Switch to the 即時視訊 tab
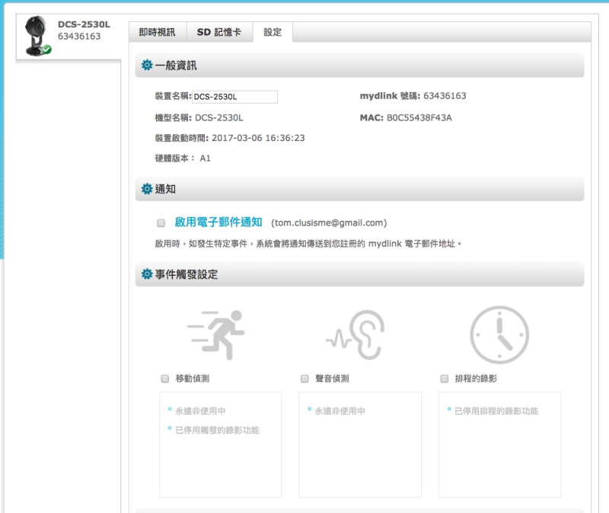The width and height of the screenshot is (609, 513). [157, 33]
